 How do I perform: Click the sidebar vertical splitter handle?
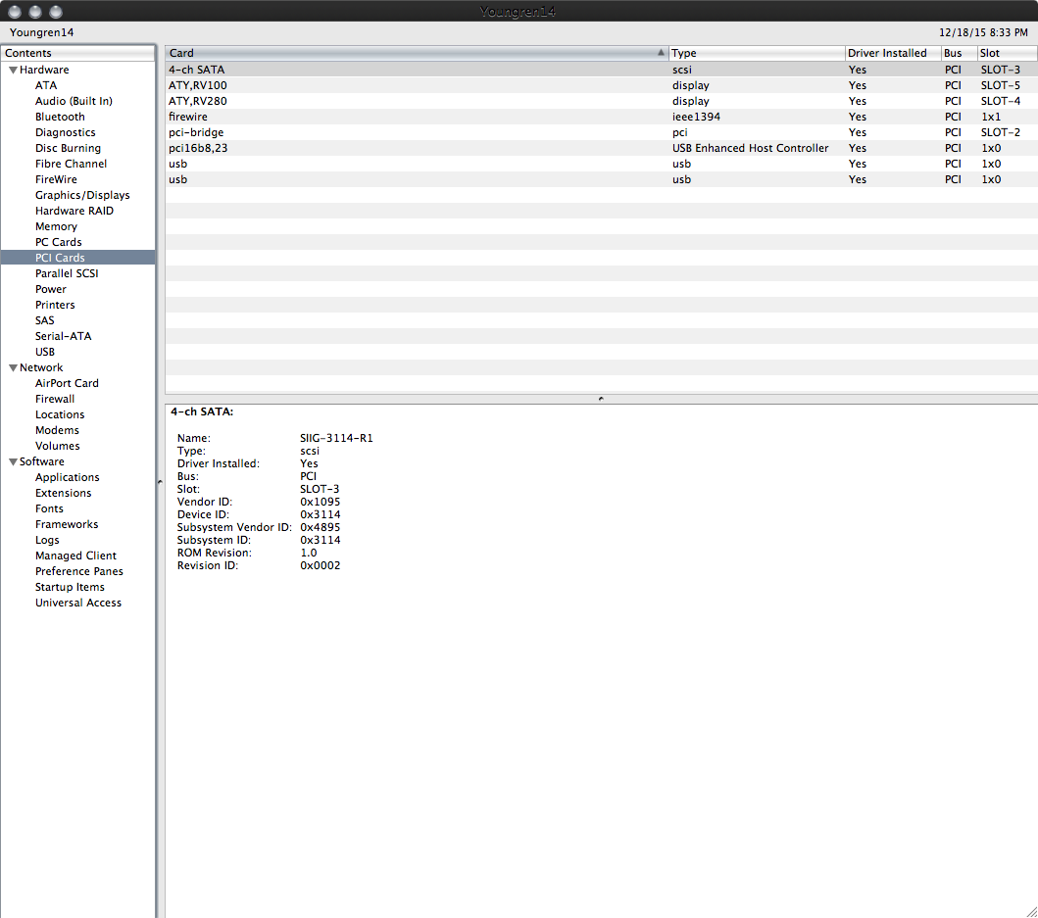click(x=160, y=482)
